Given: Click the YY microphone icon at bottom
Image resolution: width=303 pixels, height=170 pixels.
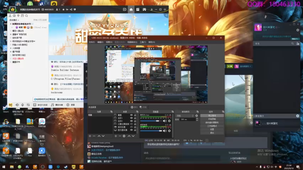Looking at the screenshot, I should coord(23,105).
